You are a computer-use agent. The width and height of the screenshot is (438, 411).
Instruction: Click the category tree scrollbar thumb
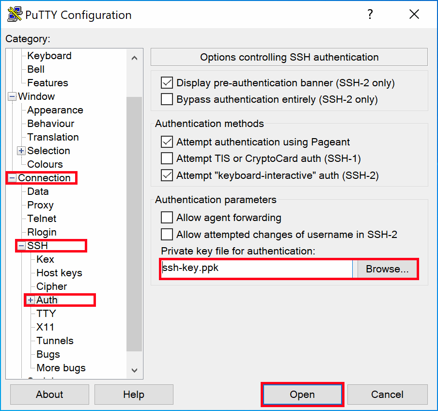134,223
